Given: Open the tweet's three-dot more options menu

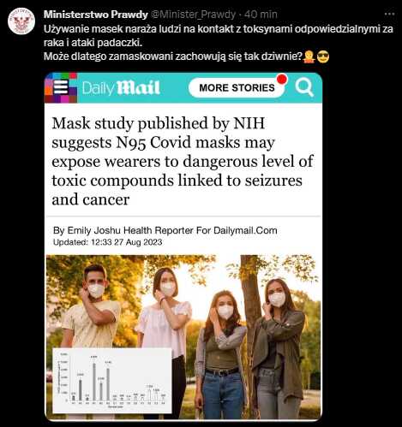Looking at the screenshot, I should coord(389,14).
